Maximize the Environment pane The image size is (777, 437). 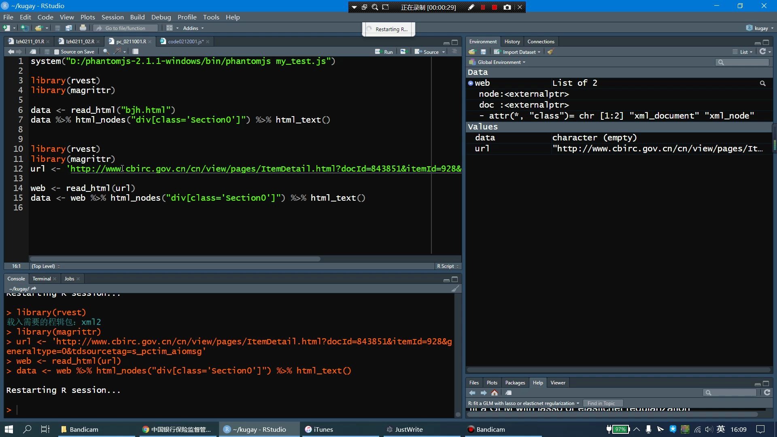click(766, 42)
